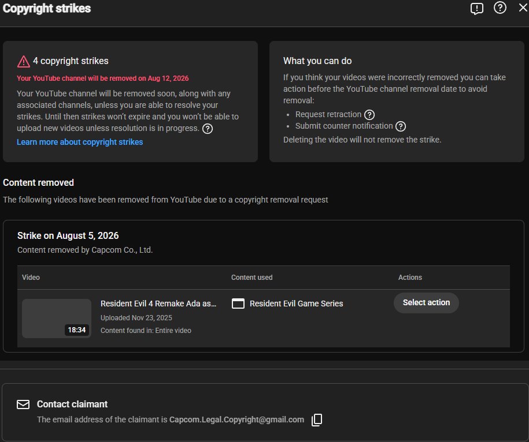Click 'Uploaded Nov 23, 2025' text

click(136, 318)
